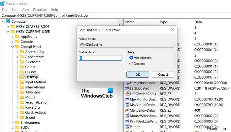This screenshot has height=132, width=231.
Task: Click the Cursors folder icon
Action: (22, 72)
